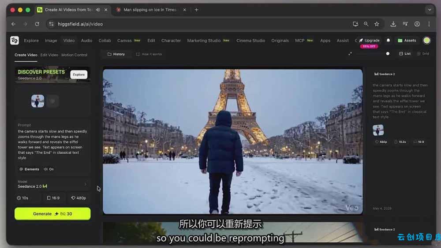Expand the Seedance 2.0 model selector

tap(52, 184)
